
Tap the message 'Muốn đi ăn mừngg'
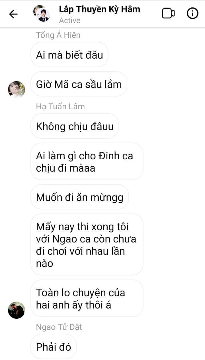(80, 197)
